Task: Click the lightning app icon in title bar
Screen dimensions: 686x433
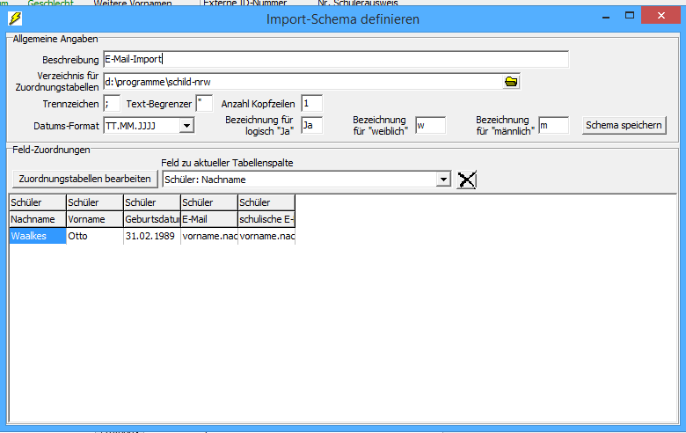Action: click(12, 18)
